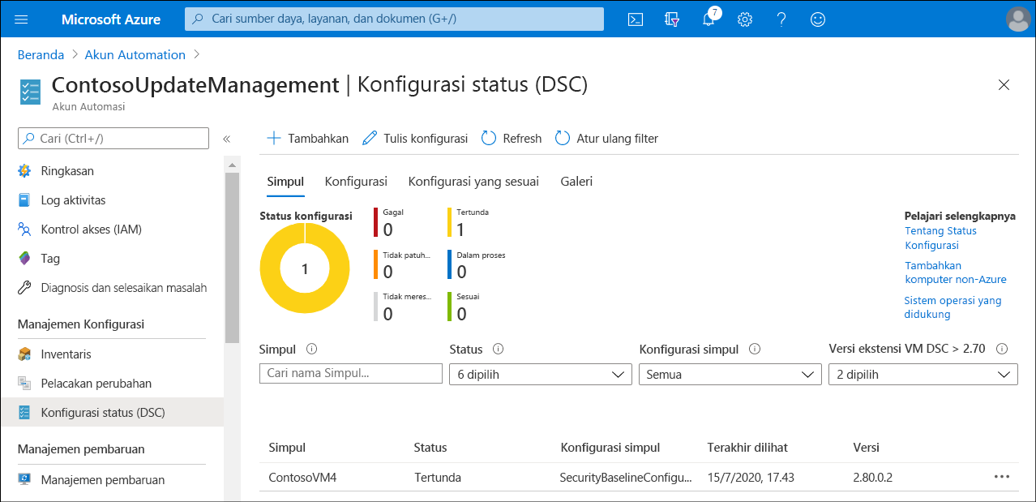1036x502 pixels.
Task: Open the Galeri tab
Action: pyautogui.click(x=576, y=182)
